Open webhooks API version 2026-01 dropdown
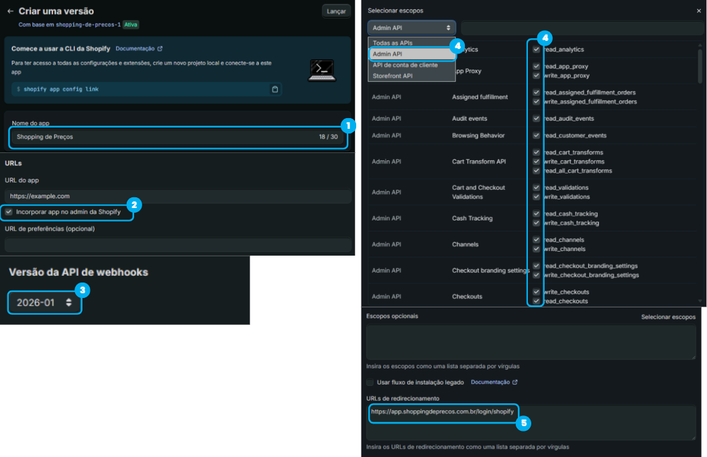The image size is (707, 457). click(44, 303)
